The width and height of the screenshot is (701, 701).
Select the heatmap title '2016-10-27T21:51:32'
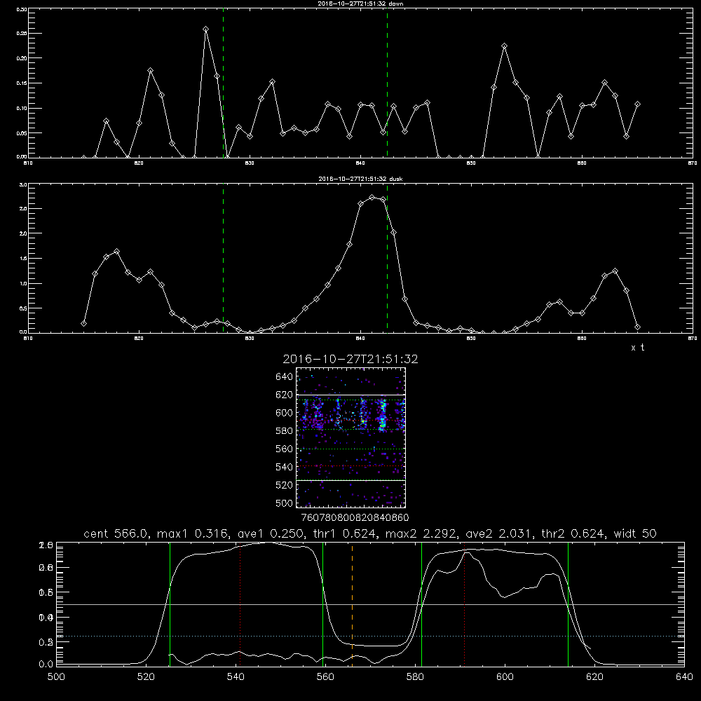click(x=350, y=359)
